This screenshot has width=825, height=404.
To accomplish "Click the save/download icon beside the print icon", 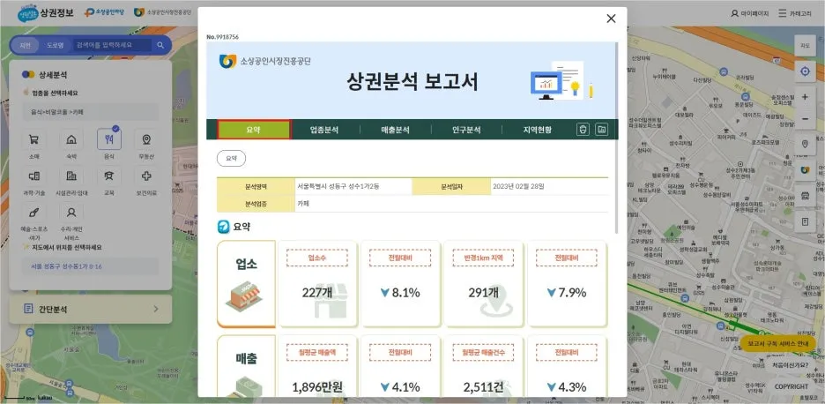I will (x=601, y=130).
